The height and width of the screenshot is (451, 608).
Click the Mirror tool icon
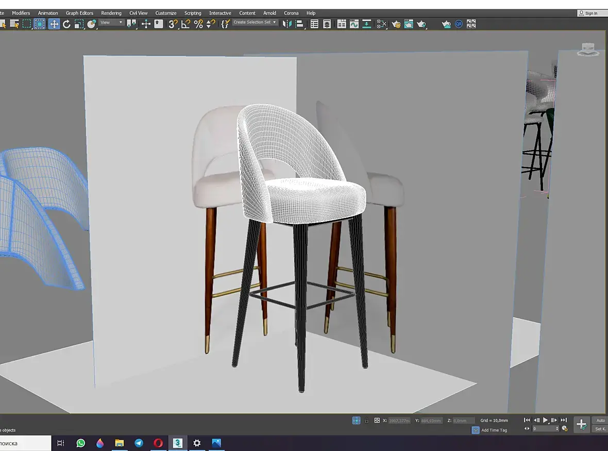click(287, 24)
